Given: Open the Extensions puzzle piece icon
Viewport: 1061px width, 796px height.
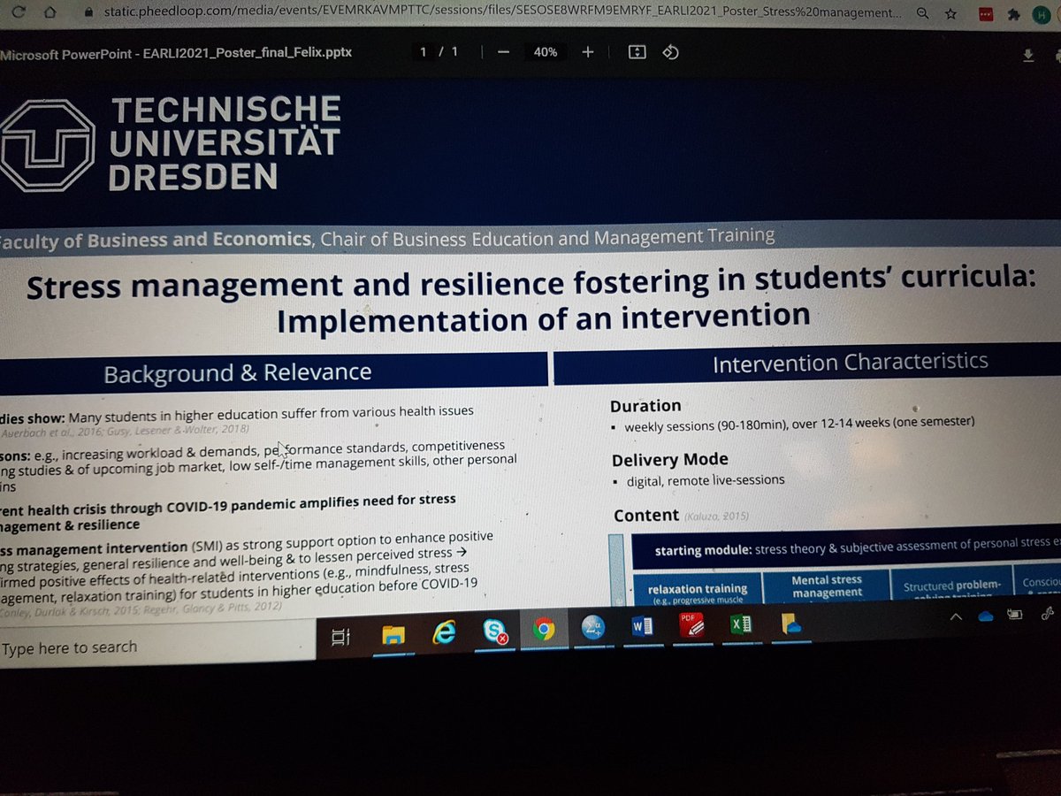Looking at the screenshot, I should point(1013,14).
